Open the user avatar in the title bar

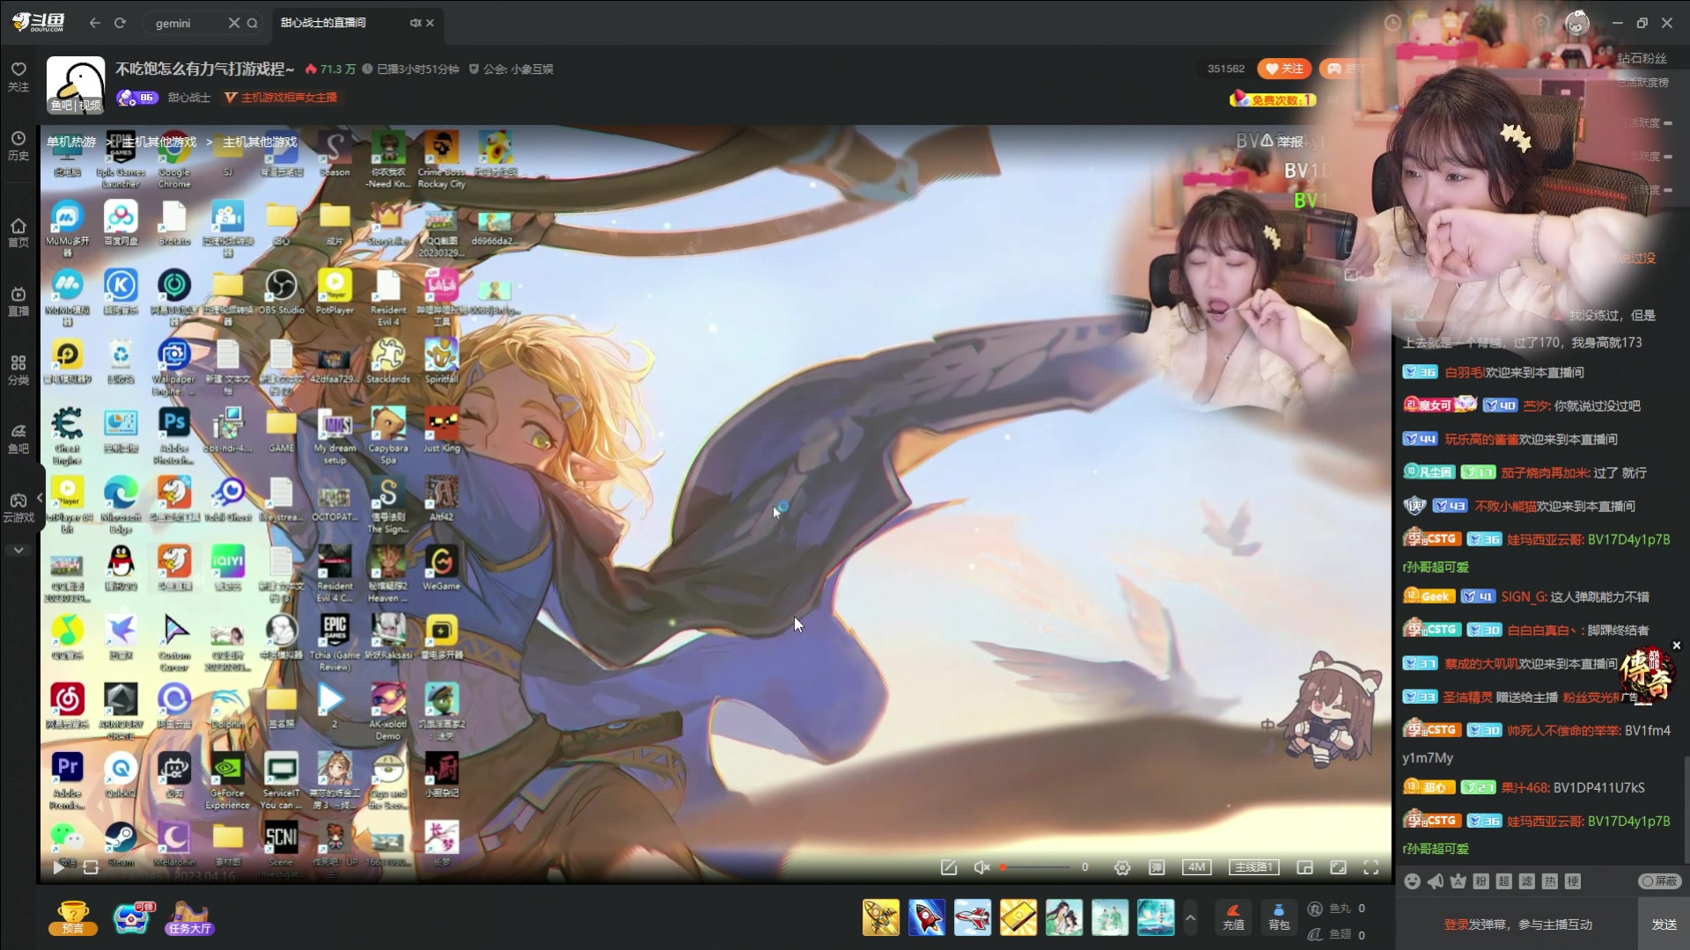pos(1576,23)
